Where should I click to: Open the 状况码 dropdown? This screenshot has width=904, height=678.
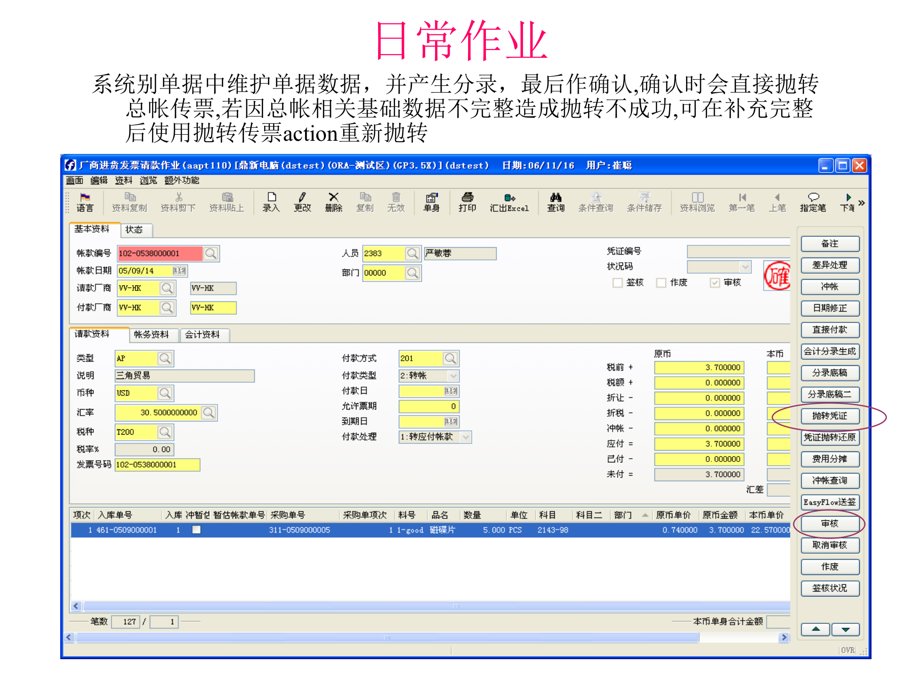[745, 266]
